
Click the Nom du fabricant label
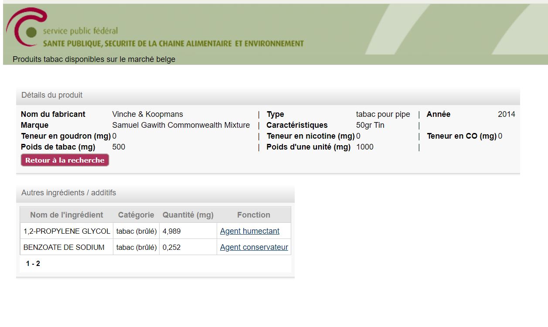tap(53, 114)
